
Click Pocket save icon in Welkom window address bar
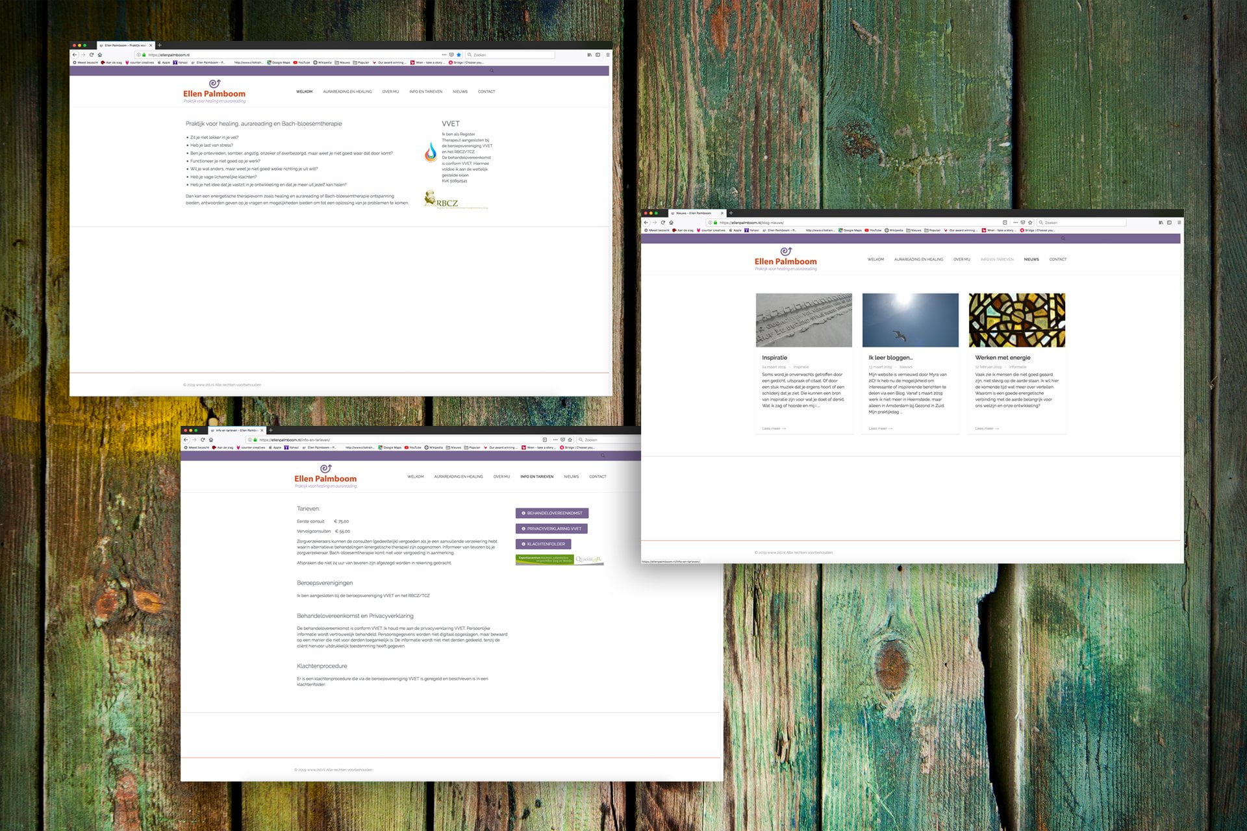click(x=451, y=55)
